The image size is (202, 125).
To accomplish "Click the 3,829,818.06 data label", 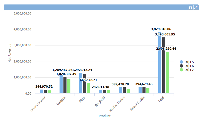I will pos(161,29).
